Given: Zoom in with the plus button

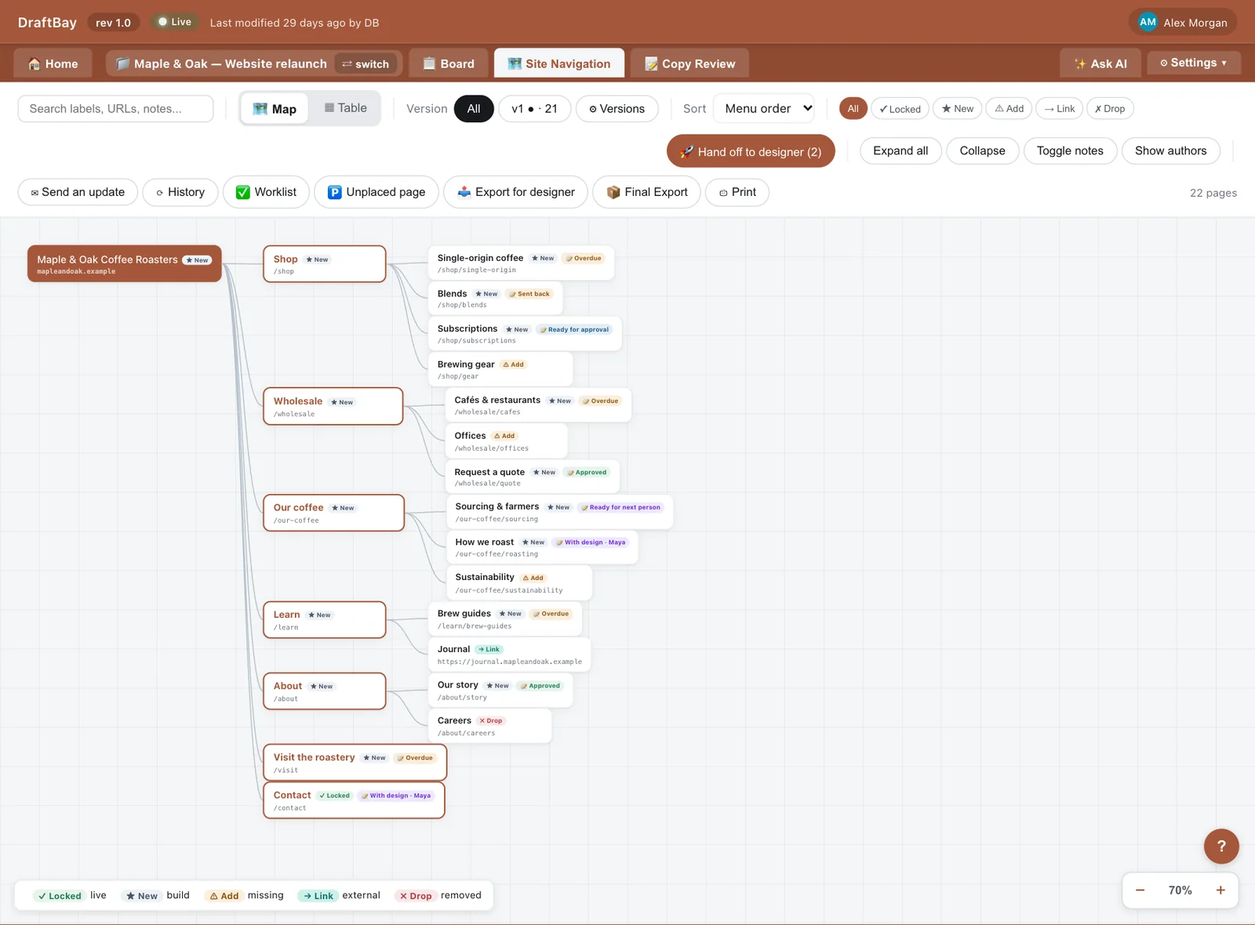Looking at the screenshot, I should pyautogui.click(x=1220, y=891).
